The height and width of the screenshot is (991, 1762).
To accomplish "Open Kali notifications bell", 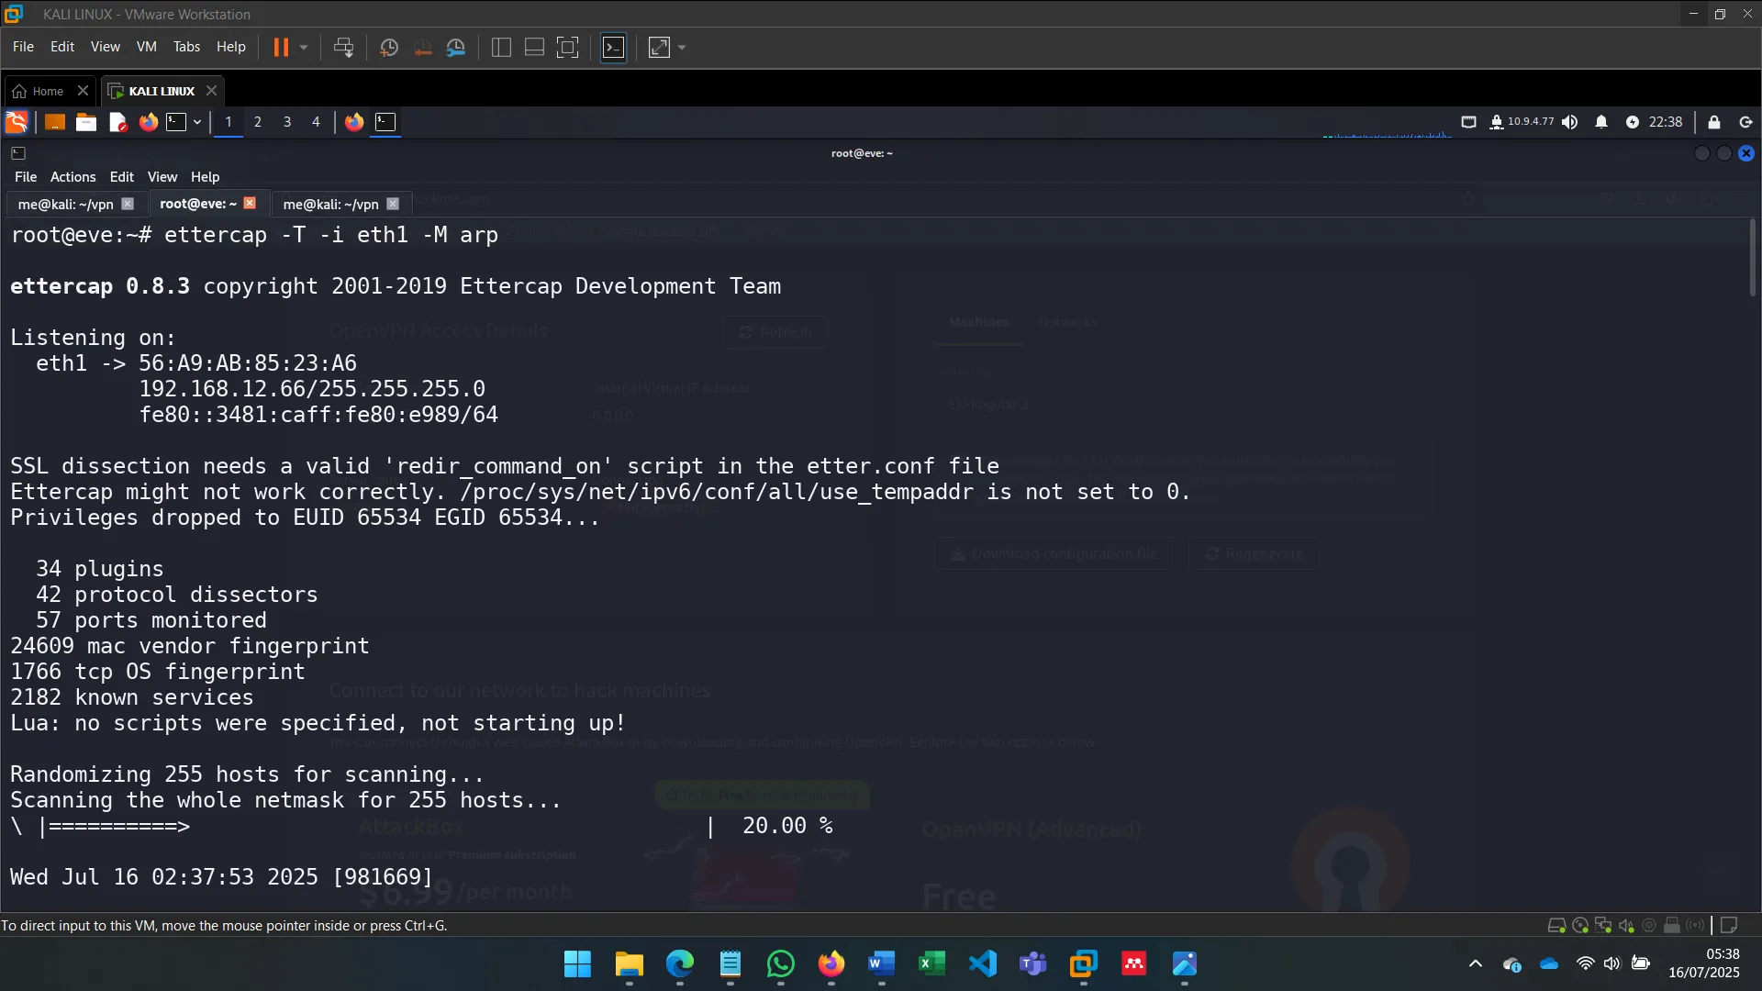I will tap(1601, 122).
